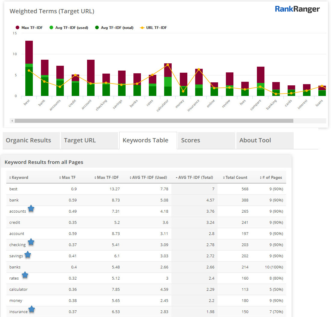Click the chart scrollbar left arrow

pyautogui.click(x=12, y=121)
